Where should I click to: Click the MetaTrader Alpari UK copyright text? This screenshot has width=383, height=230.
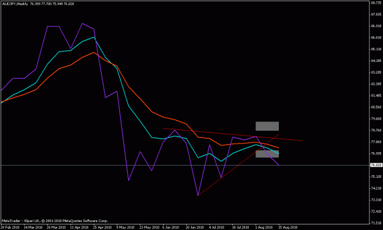55,221
